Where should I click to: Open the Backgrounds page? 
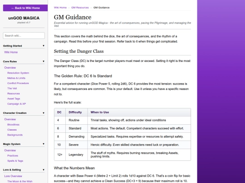coord(15,135)
